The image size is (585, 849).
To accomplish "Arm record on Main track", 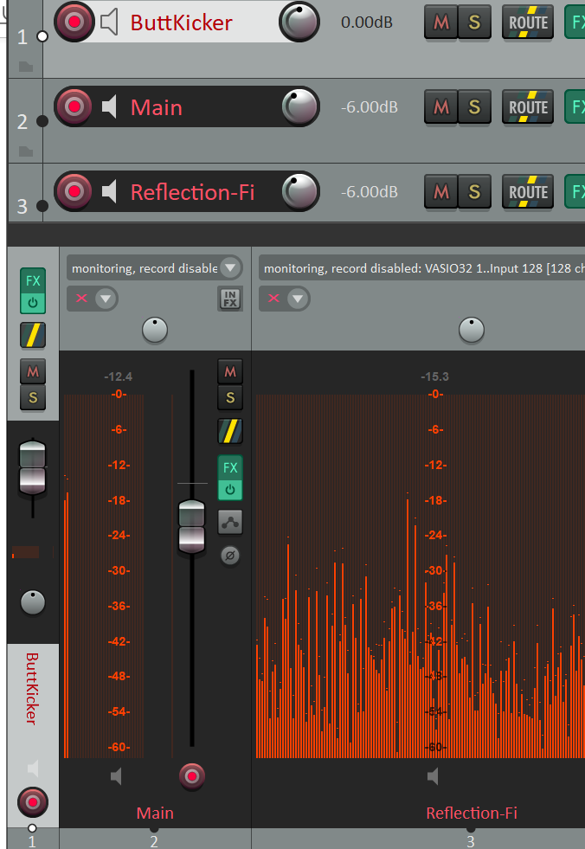I will (74, 106).
